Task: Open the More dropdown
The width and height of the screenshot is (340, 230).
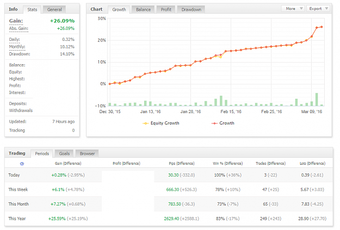Action: tap(293, 9)
